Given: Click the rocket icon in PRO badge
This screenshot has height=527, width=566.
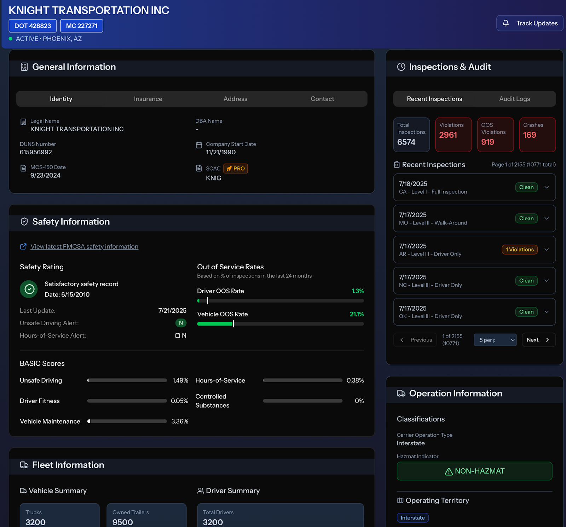Looking at the screenshot, I should point(229,168).
